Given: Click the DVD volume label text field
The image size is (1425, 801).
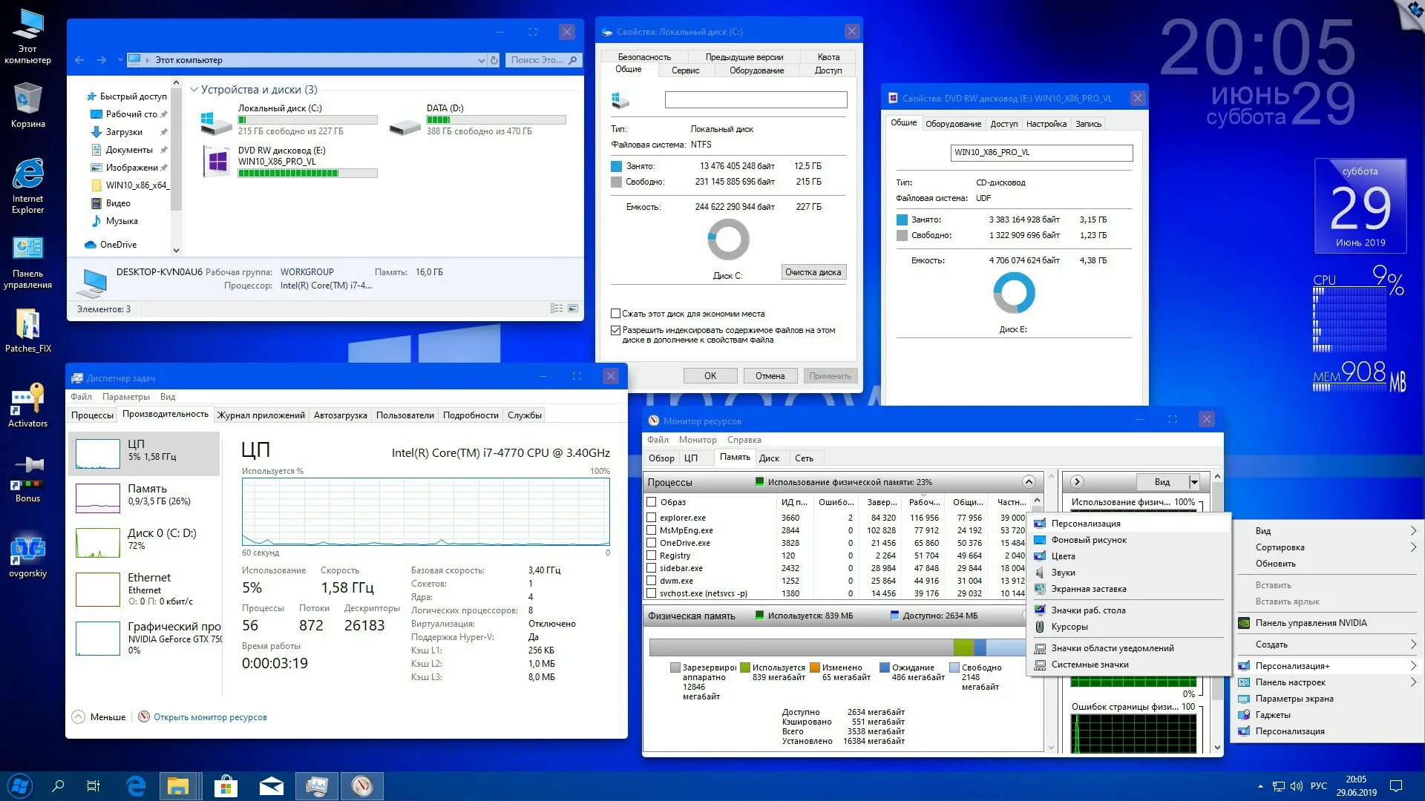Looking at the screenshot, I should [x=1041, y=153].
